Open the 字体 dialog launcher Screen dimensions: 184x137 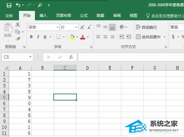(x=91, y=47)
